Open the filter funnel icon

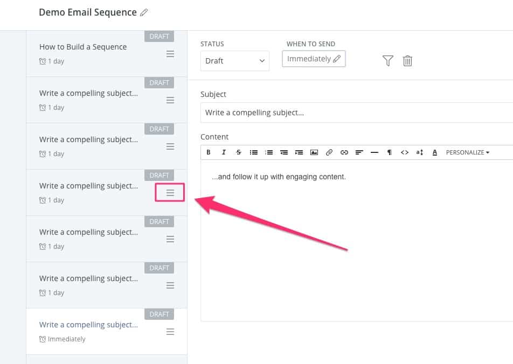[388, 61]
